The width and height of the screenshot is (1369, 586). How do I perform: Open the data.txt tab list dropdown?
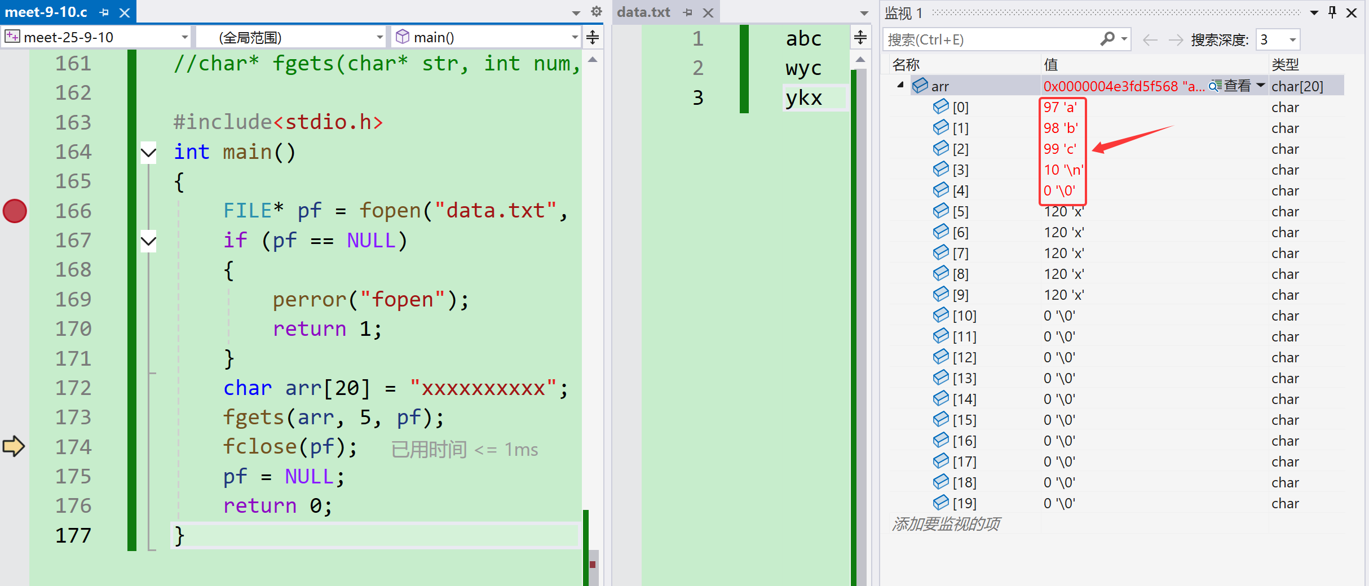tap(864, 12)
